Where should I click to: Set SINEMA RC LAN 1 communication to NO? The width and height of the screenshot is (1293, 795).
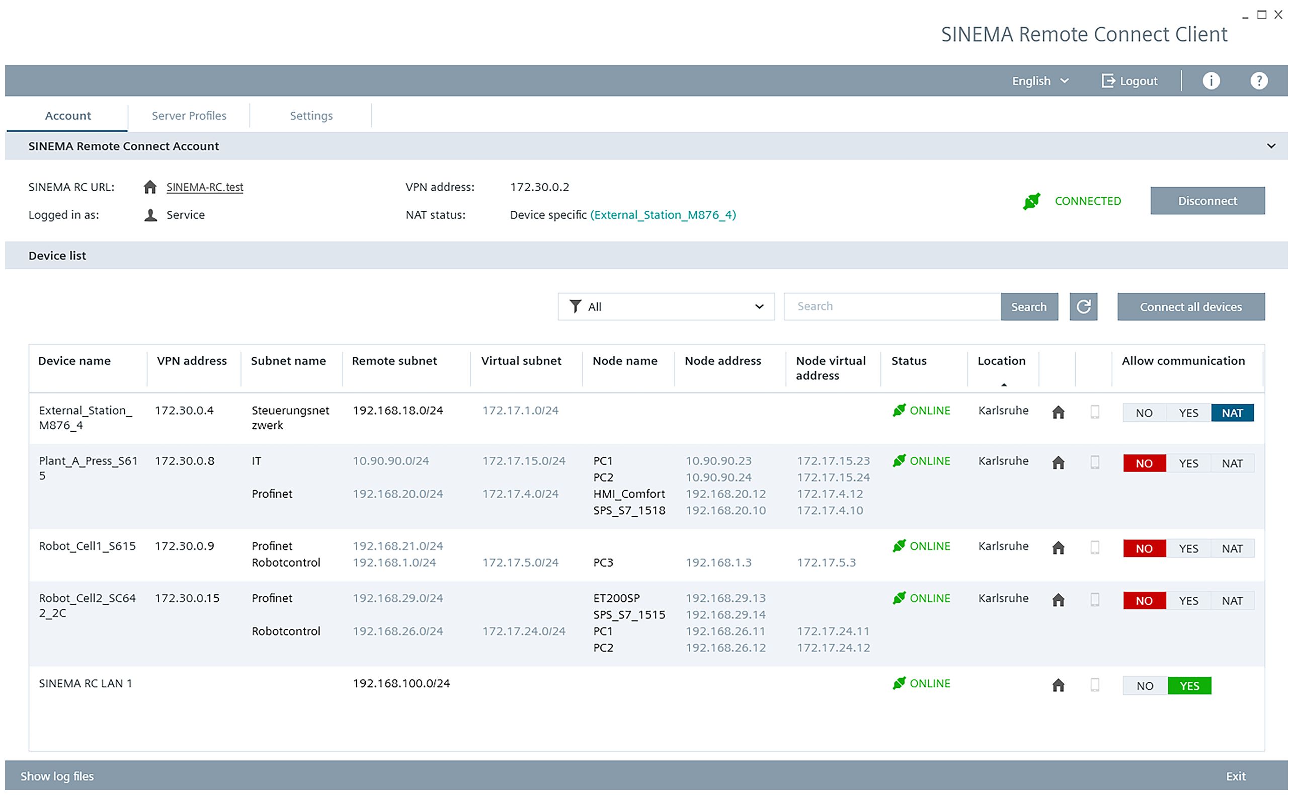coord(1144,686)
